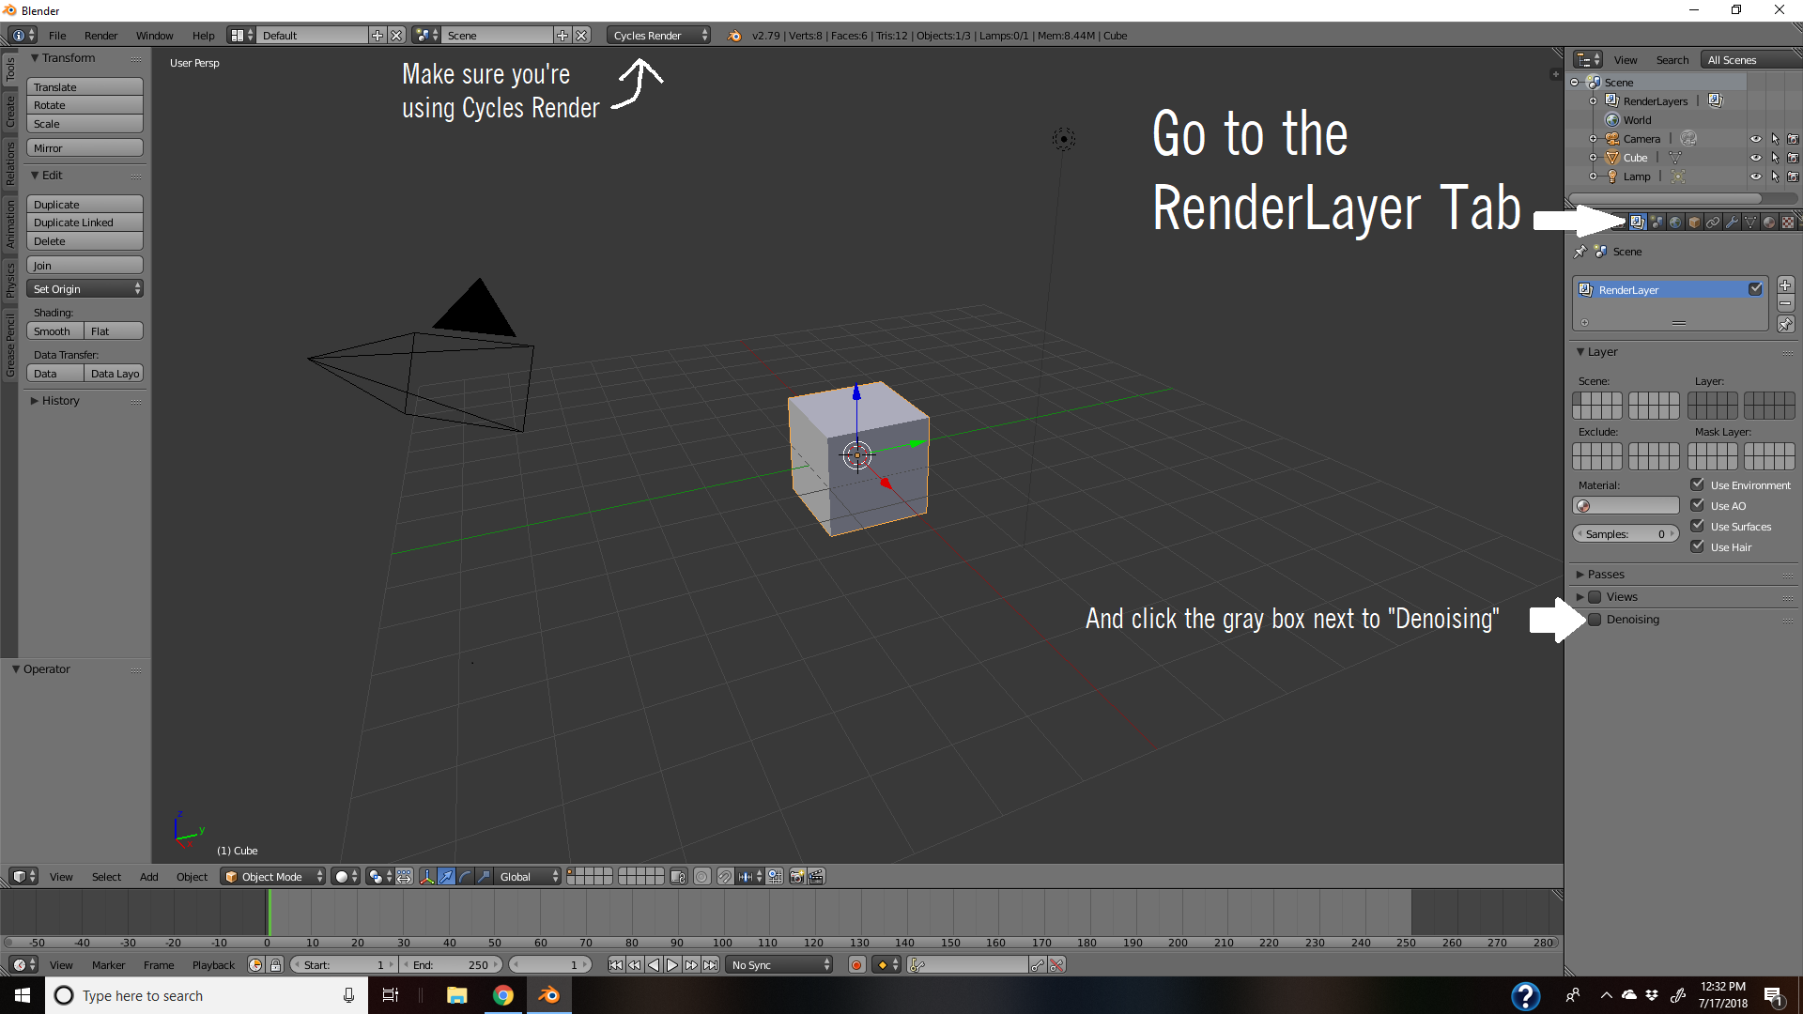Open the Modifiers wrench properties tab
1803x1014 pixels.
(x=1732, y=223)
